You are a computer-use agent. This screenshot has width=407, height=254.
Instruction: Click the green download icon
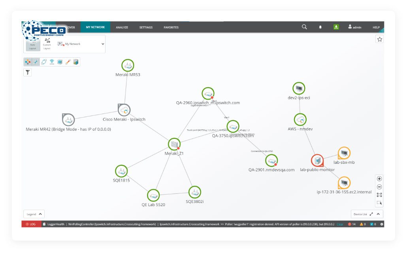coord(336,27)
